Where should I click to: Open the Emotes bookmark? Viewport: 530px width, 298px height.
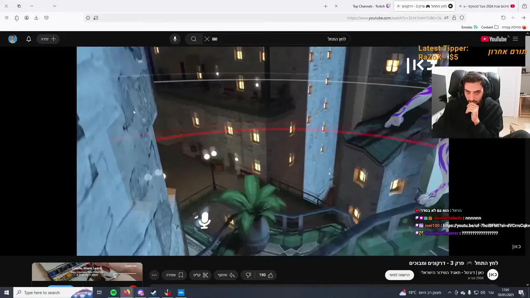click(x=470, y=27)
